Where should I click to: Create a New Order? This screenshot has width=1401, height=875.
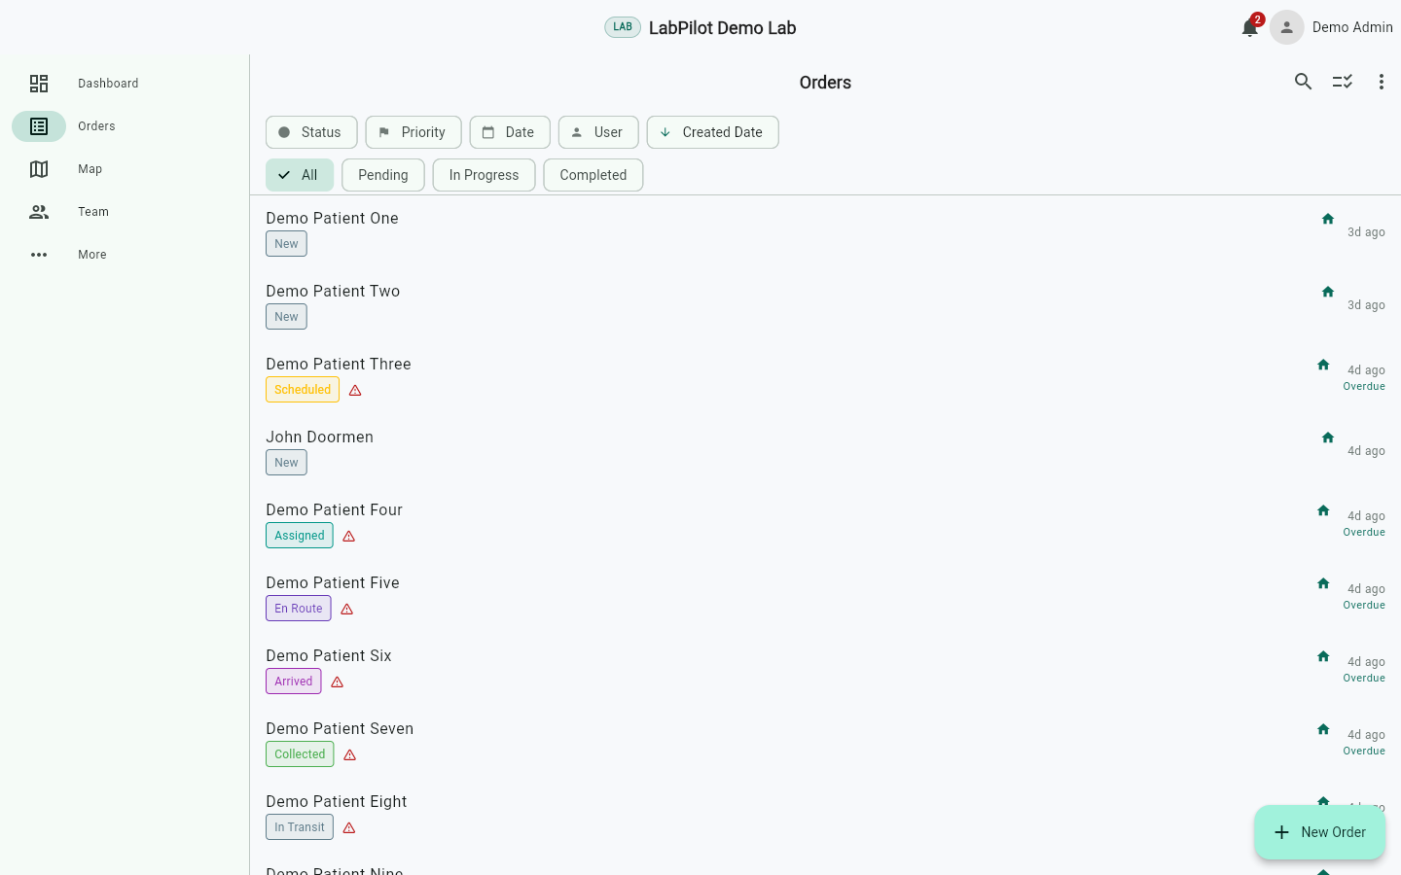click(x=1320, y=832)
